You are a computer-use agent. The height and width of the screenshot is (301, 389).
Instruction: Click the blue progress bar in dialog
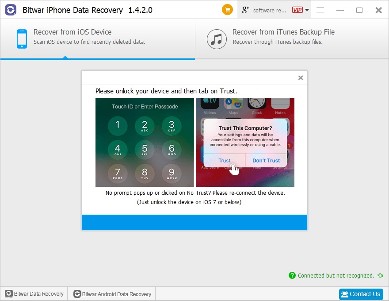(194, 223)
